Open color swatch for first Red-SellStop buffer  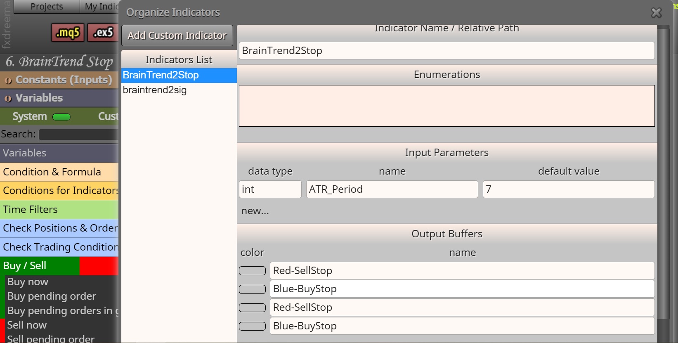coord(252,271)
